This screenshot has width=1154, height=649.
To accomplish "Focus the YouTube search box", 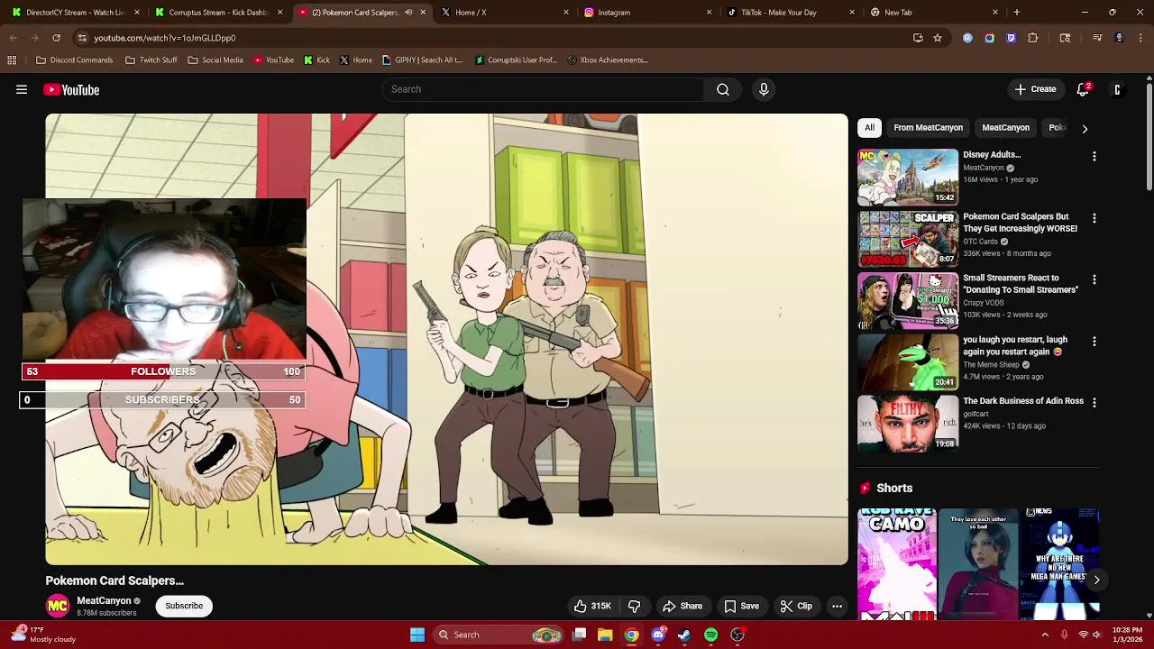I will point(545,89).
